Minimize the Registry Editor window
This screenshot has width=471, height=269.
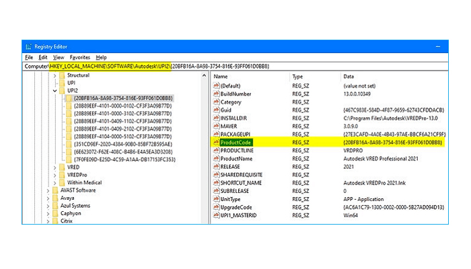pyautogui.click(x=438, y=46)
